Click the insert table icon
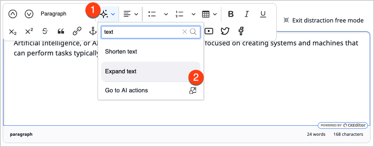Screen dimensions: 374x147 click(x=206, y=14)
